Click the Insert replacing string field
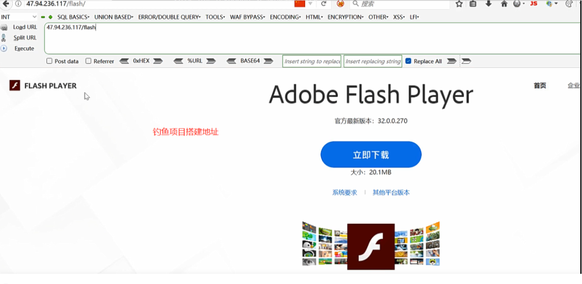Image resolution: width=582 pixels, height=284 pixels. 373,61
